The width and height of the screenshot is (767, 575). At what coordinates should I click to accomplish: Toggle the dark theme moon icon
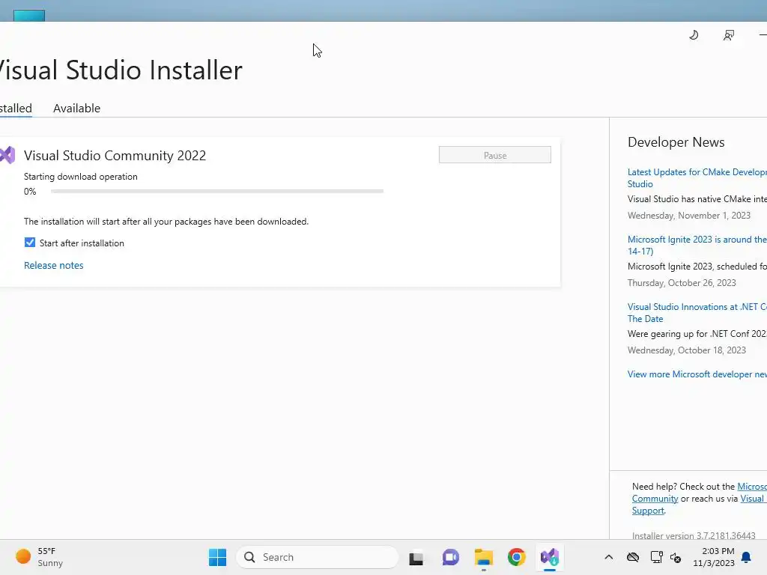(x=694, y=35)
